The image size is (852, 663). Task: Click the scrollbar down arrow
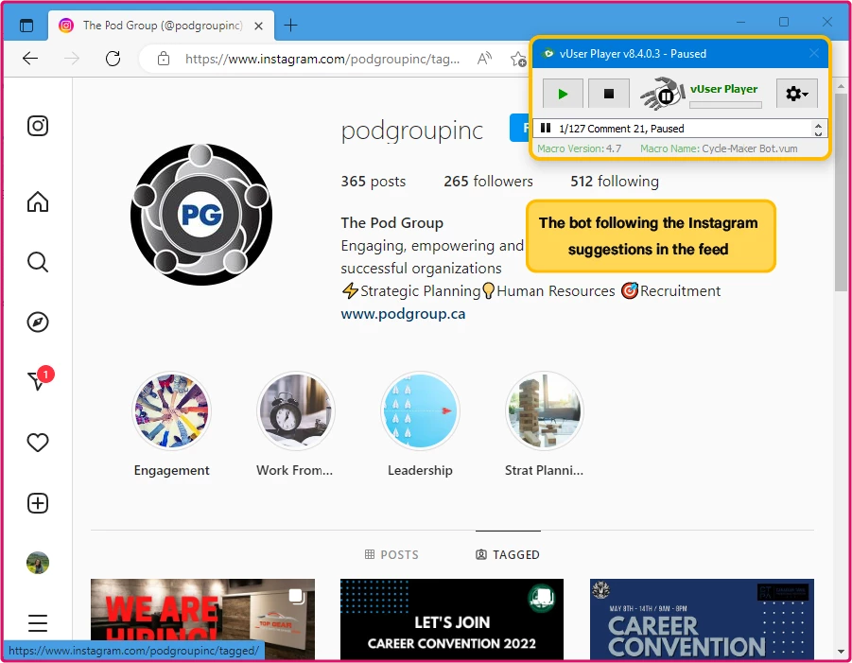(x=842, y=652)
